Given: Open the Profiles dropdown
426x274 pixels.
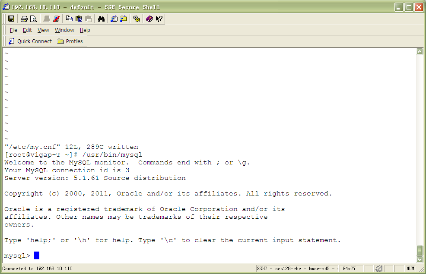Looking at the screenshot, I should (70, 41).
